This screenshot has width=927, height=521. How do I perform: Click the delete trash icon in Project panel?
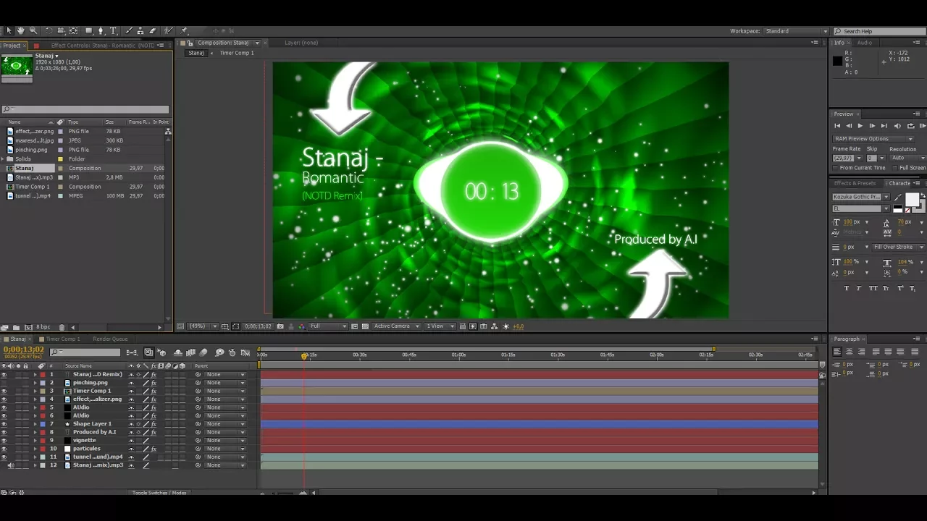tap(62, 327)
